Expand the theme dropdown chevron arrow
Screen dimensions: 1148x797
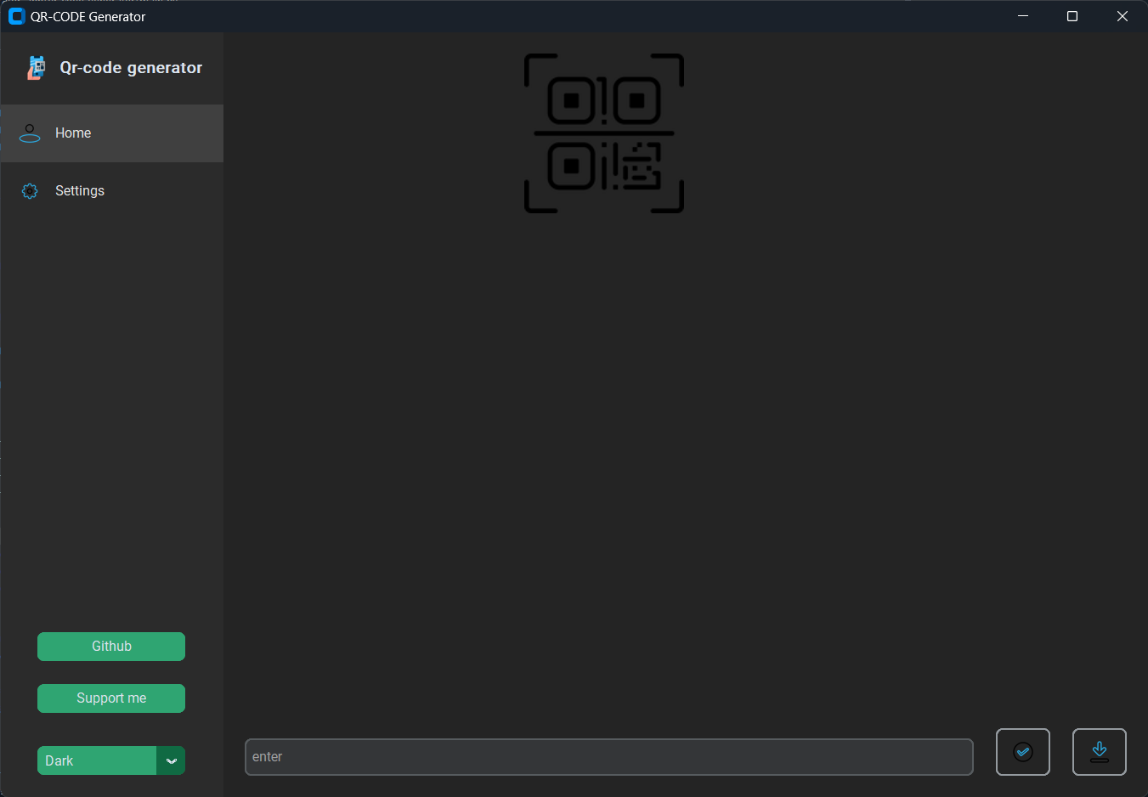click(171, 760)
